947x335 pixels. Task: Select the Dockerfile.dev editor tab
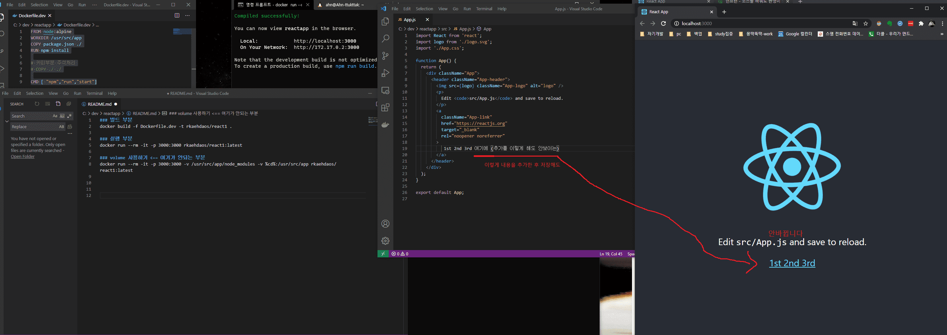pos(32,16)
